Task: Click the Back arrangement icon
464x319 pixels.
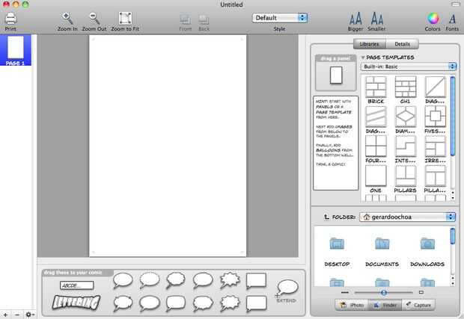Action: (x=204, y=19)
